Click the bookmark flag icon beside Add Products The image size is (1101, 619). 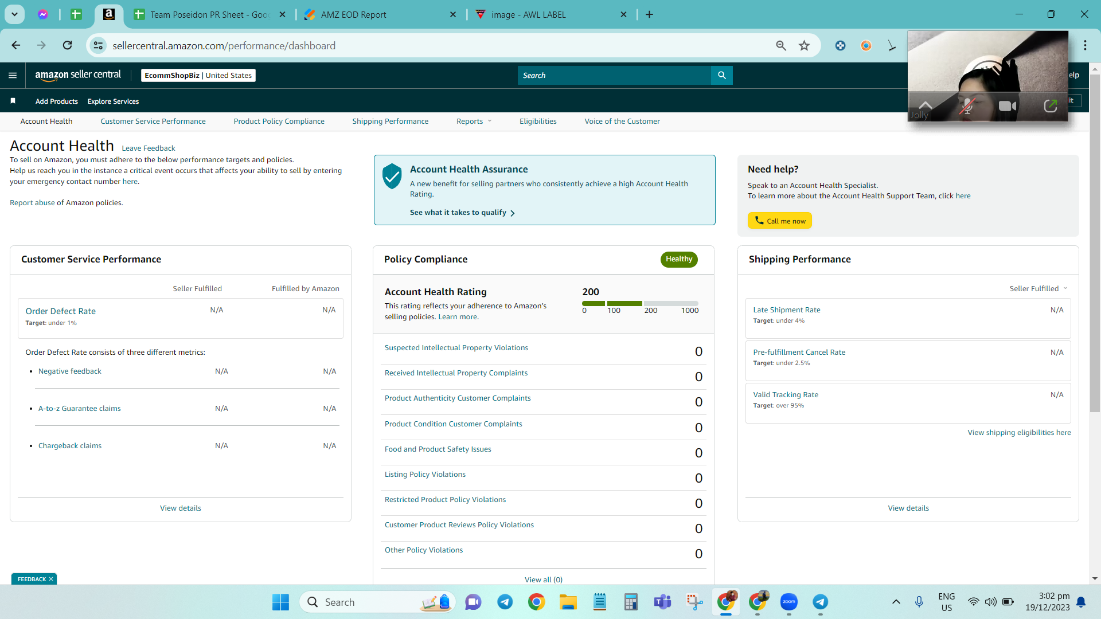tap(13, 101)
